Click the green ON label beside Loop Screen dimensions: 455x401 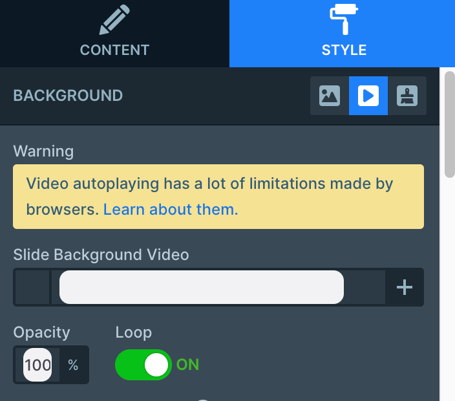pos(187,365)
